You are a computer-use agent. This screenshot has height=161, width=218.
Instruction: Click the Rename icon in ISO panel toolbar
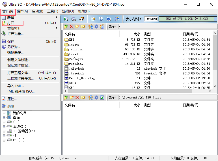click(x=83, y=26)
